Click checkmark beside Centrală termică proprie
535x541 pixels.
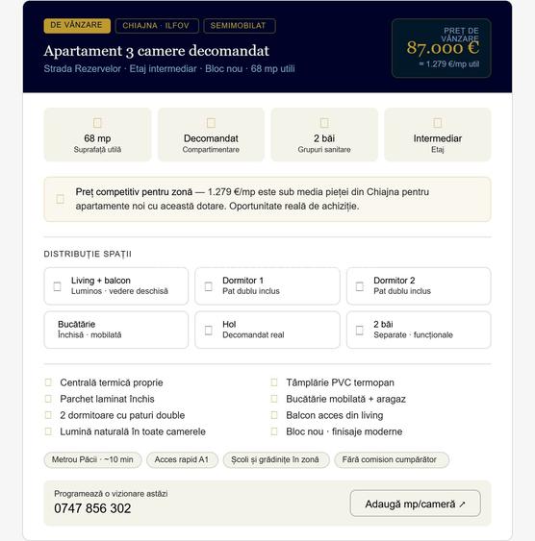[48, 382]
